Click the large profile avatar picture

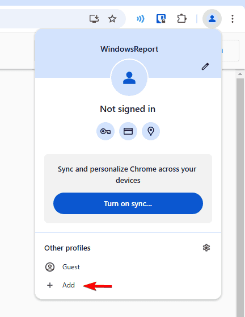129,77
